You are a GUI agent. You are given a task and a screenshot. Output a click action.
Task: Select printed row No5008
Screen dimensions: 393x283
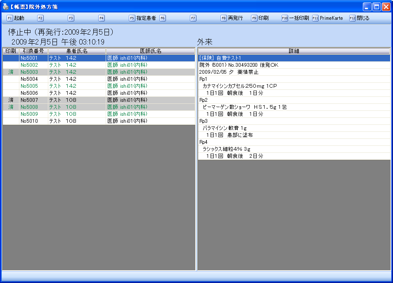point(99,107)
